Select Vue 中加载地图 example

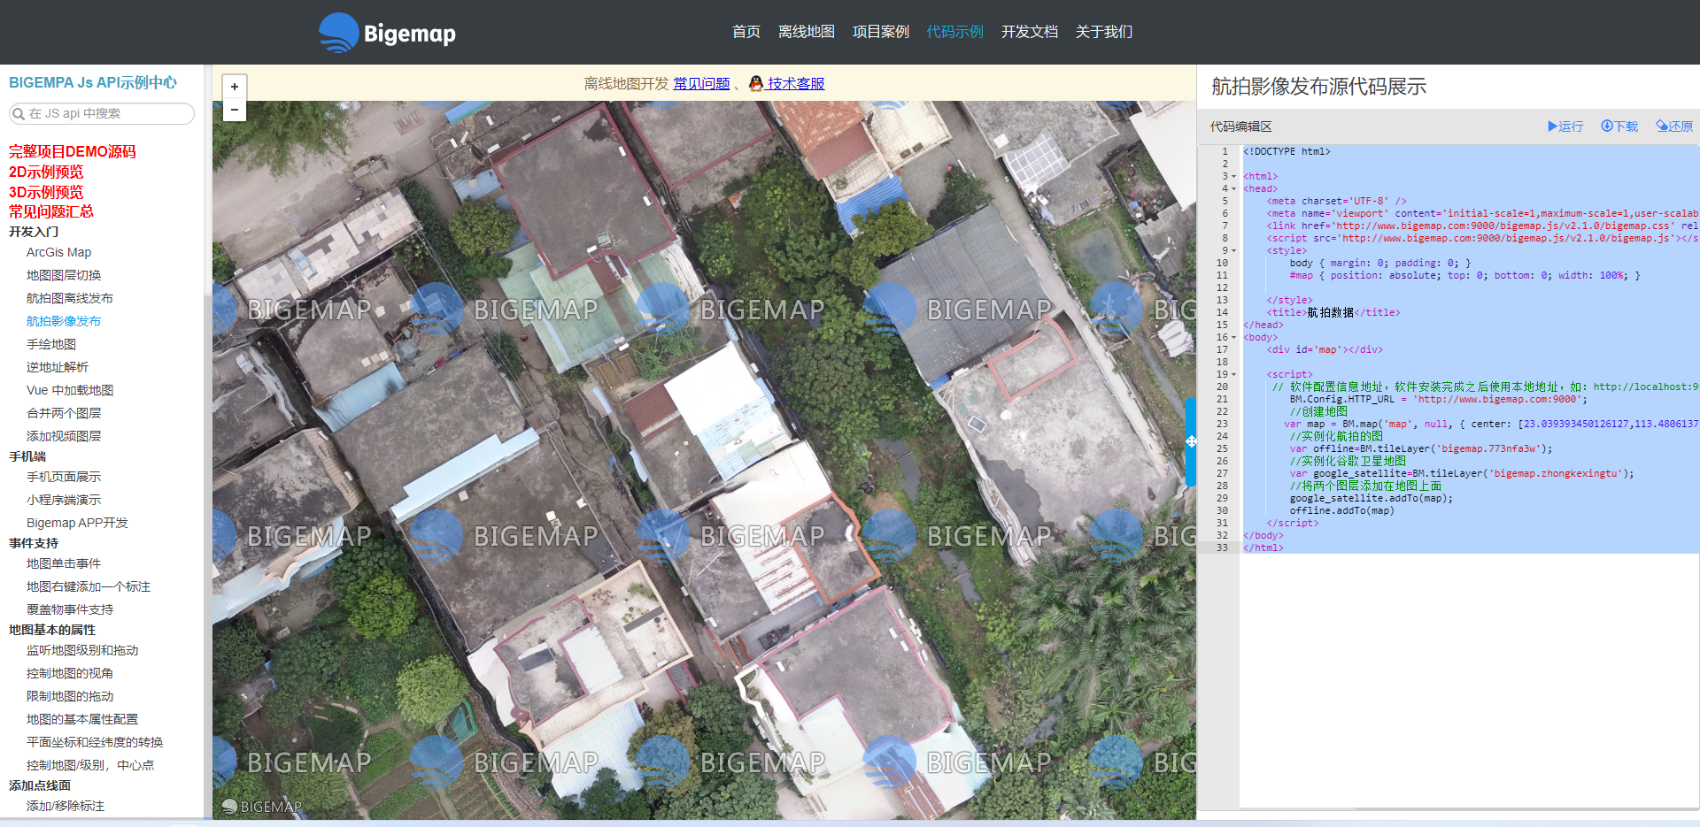[x=70, y=390]
